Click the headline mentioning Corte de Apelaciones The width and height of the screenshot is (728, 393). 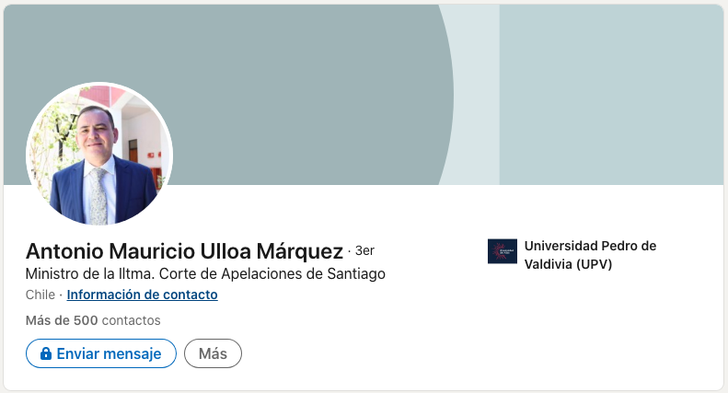[205, 273]
